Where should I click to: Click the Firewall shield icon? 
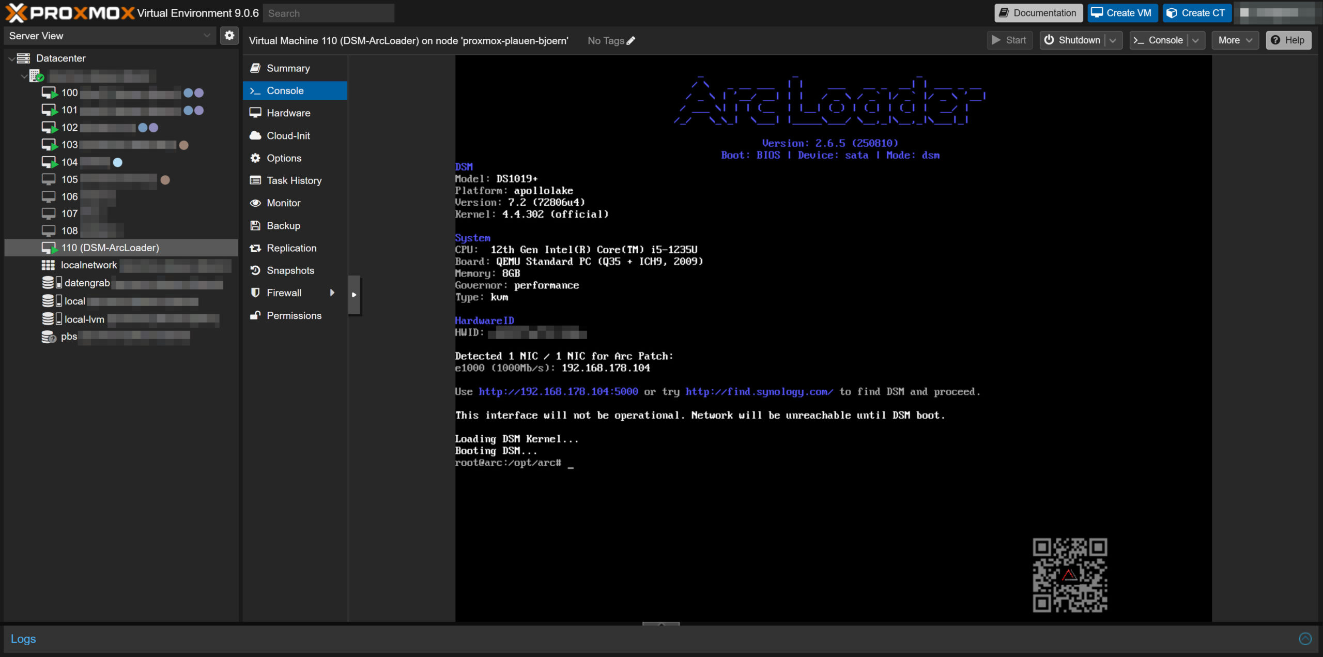click(x=255, y=293)
